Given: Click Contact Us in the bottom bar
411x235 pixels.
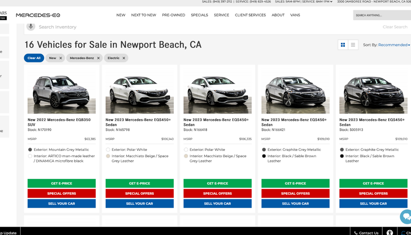Looking at the screenshot, I should pyautogui.click(x=366, y=233).
